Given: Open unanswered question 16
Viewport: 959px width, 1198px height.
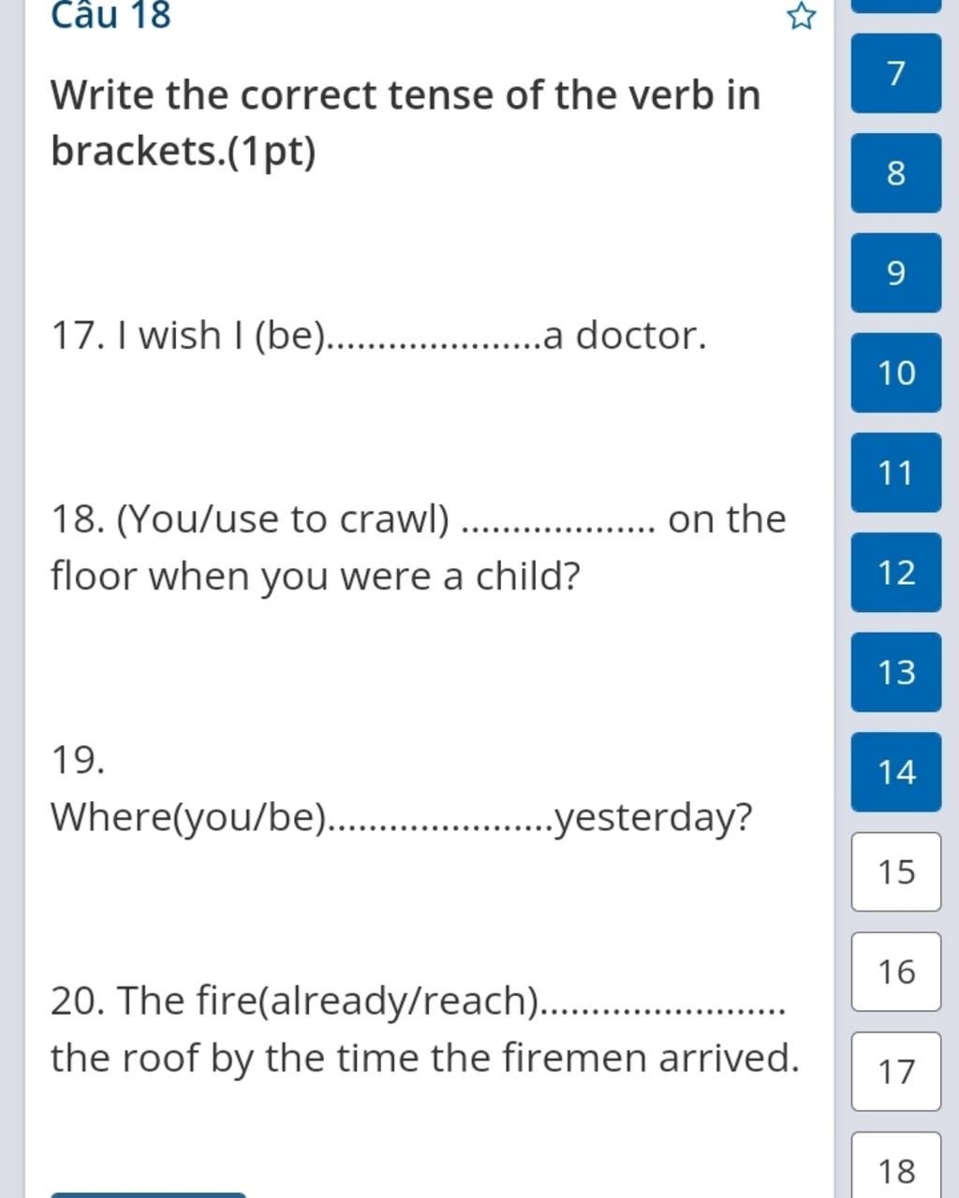Looking at the screenshot, I should pyautogui.click(x=896, y=972).
